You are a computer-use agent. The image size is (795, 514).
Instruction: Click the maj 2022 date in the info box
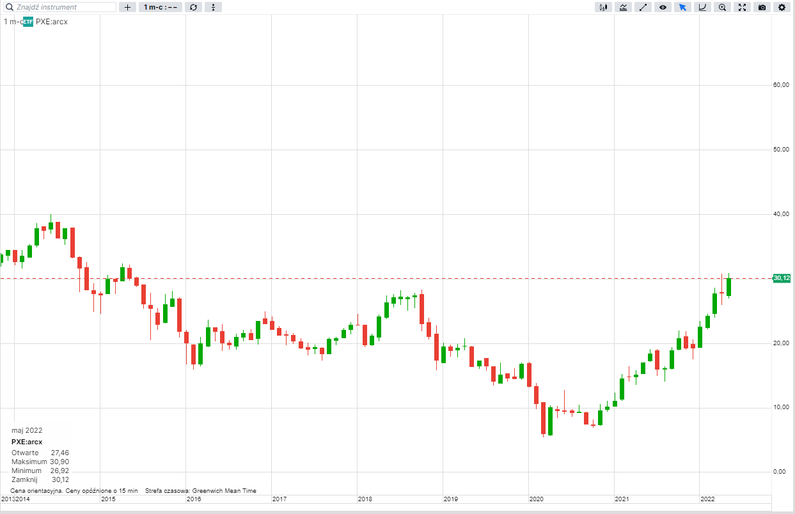tap(27, 430)
